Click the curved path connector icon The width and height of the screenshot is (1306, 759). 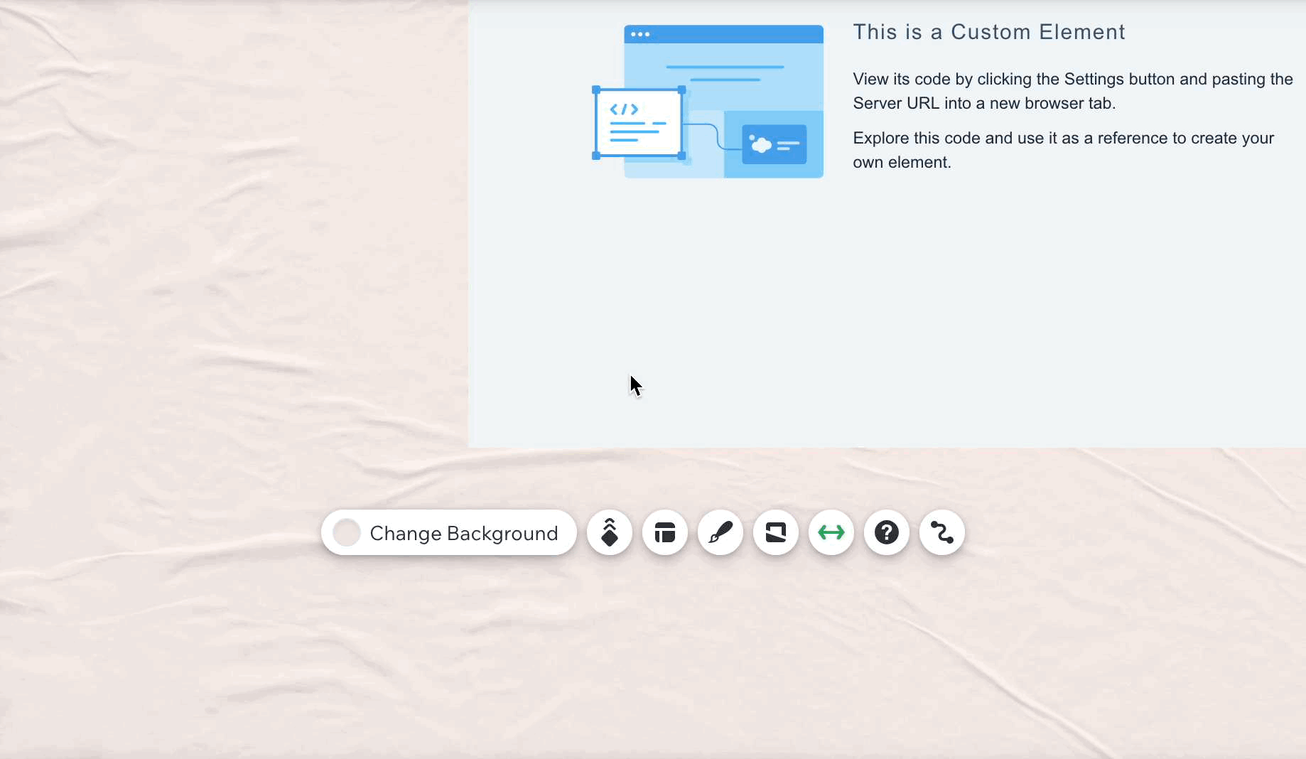pyautogui.click(x=941, y=532)
